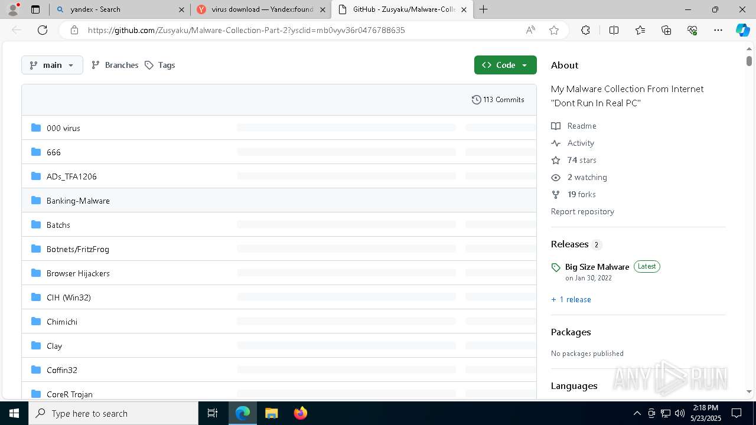View the Branches list
Viewport: 756px width, 425px height.
(x=115, y=65)
